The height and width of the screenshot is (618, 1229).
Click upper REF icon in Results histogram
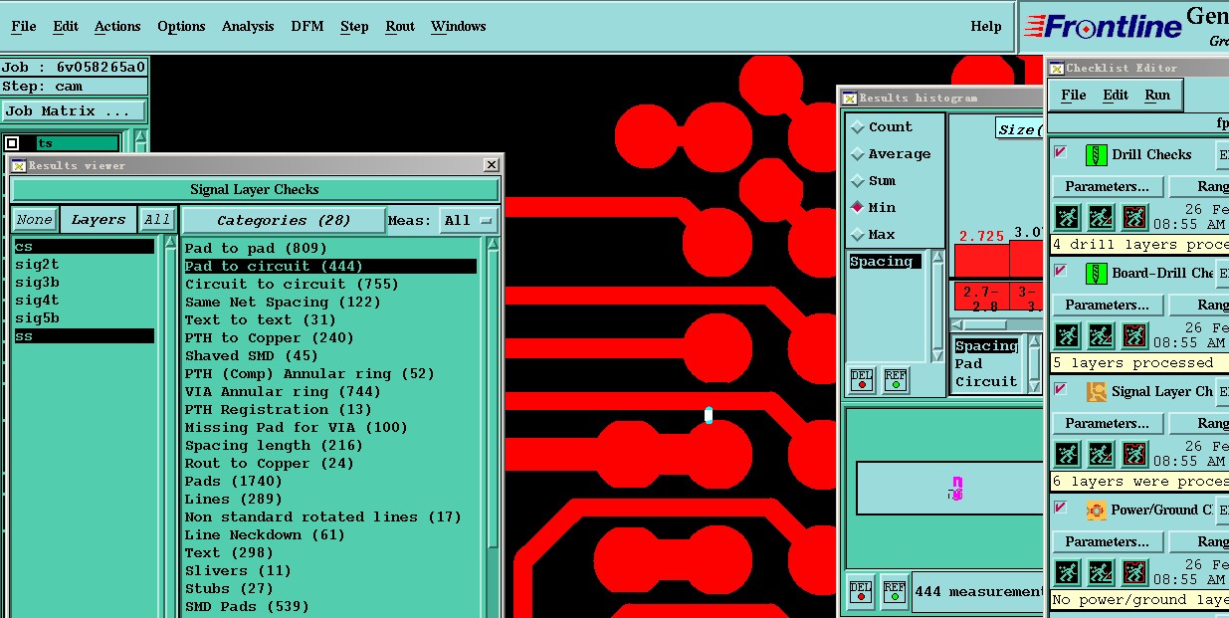[896, 380]
